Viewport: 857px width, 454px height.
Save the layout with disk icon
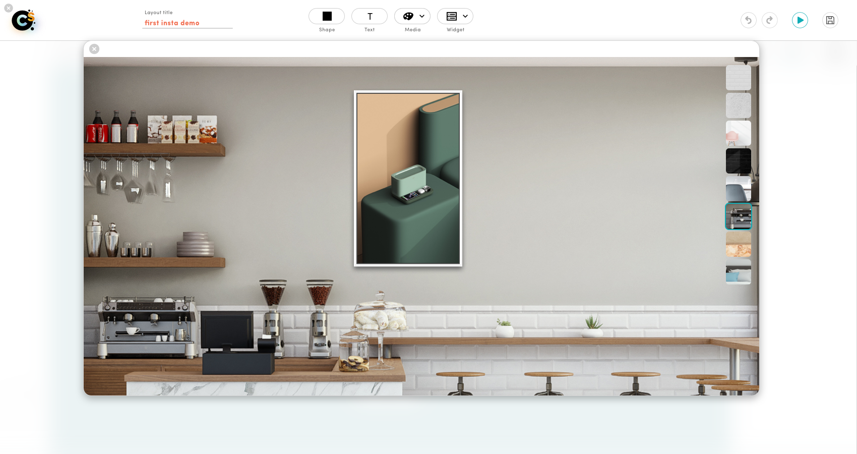coord(830,20)
